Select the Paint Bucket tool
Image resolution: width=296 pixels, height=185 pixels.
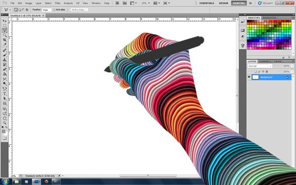coord(4,74)
